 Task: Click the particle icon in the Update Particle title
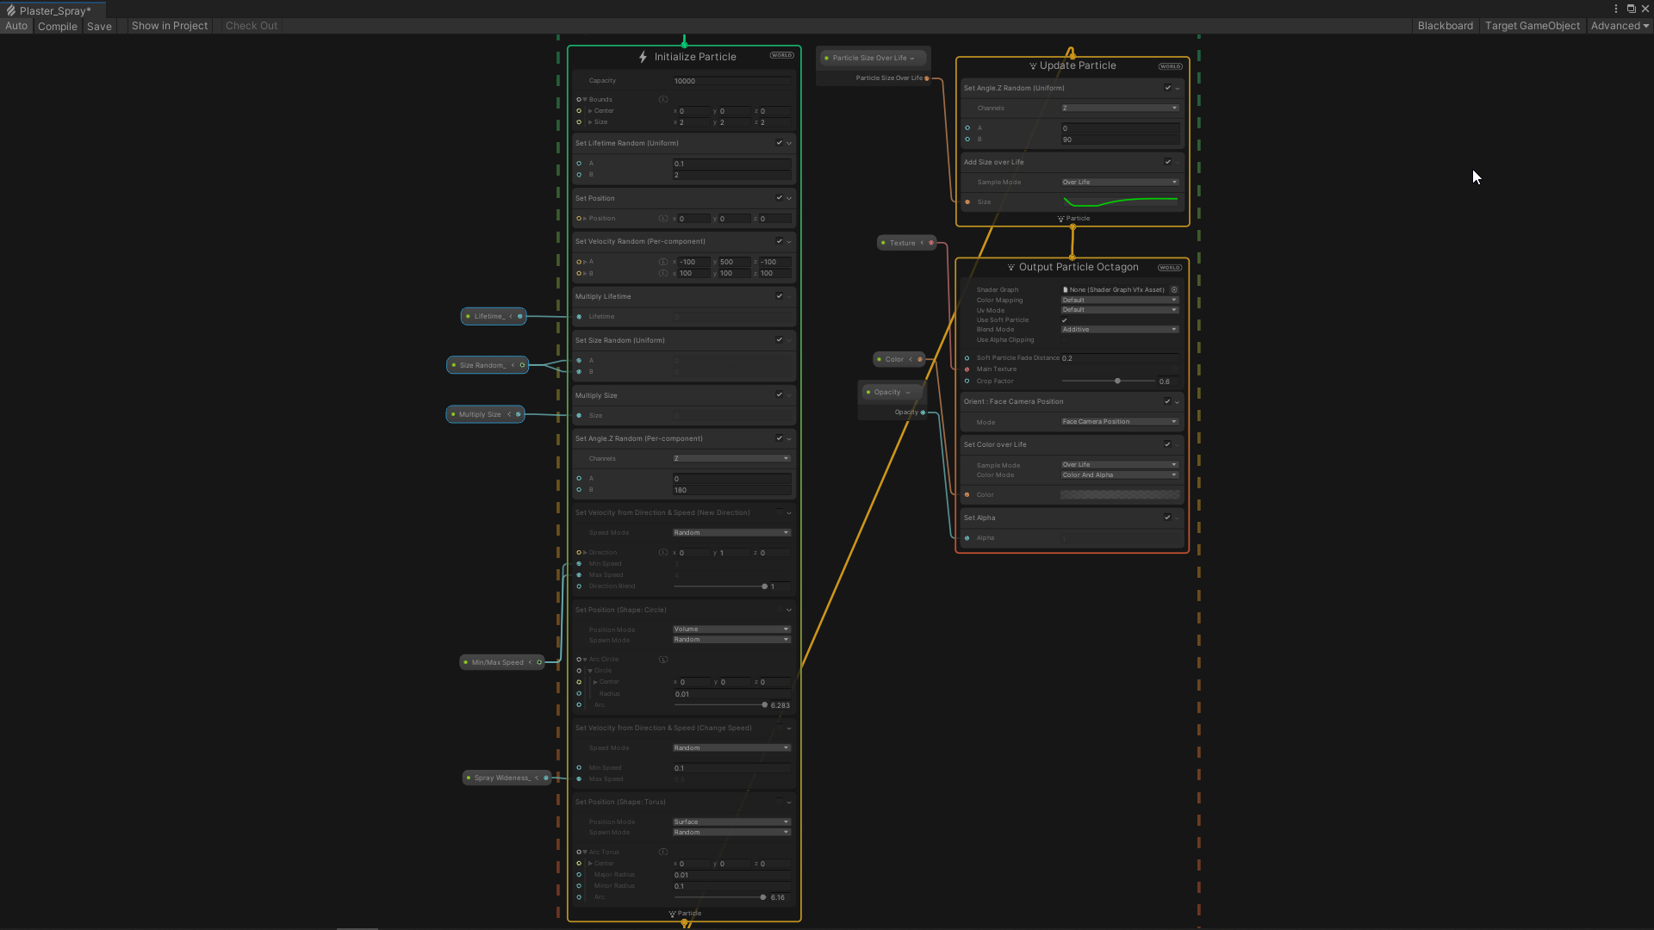pos(1032,65)
